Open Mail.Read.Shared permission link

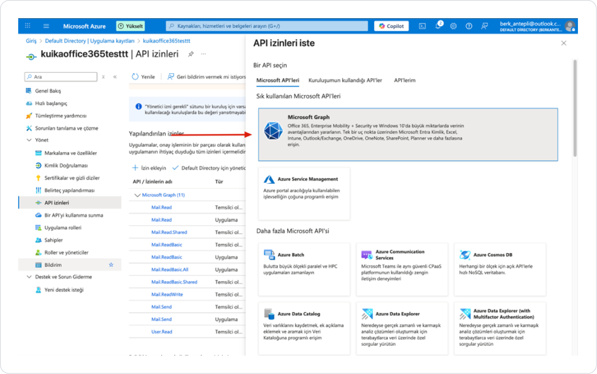click(169, 232)
